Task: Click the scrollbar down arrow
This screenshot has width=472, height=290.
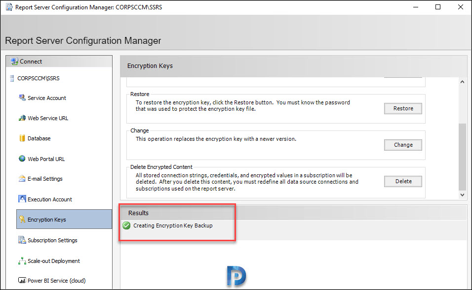Action: tap(462, 195)
